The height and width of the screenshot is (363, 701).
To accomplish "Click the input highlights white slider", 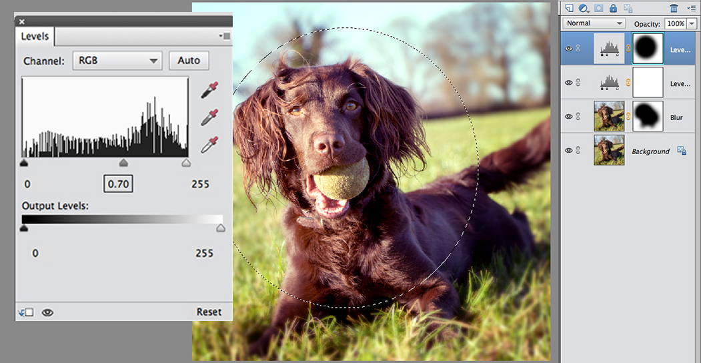I will tap(187, 163).
